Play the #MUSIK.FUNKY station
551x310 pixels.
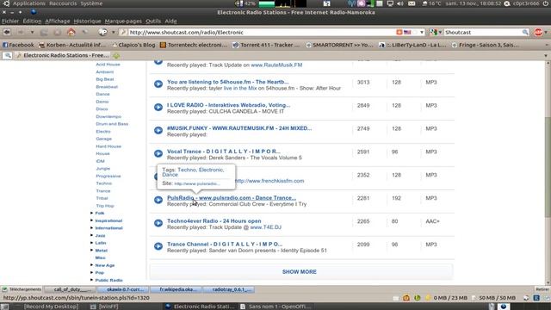point(158,130)
